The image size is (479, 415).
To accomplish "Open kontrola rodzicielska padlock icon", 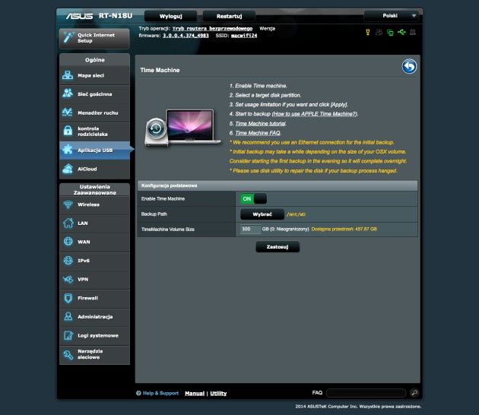I will [68, 131].
